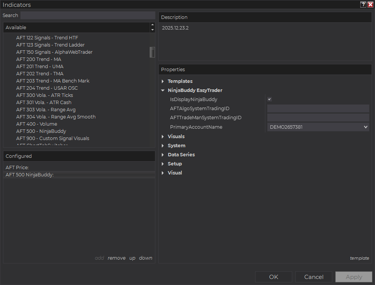The image size is (375, 285).
Task: Click the Available list scrollbar thumb
Action: click(152, 52)
